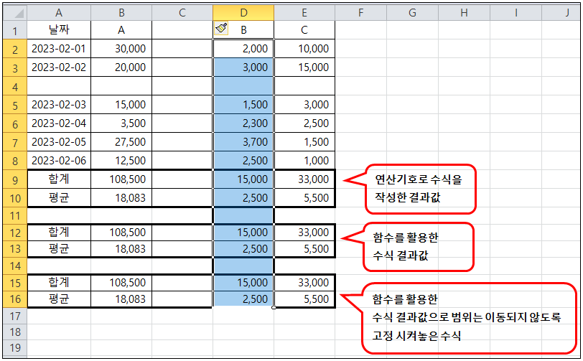Click 5,500 in row 13
Screen dimensions: 583x361
[316, 249]
